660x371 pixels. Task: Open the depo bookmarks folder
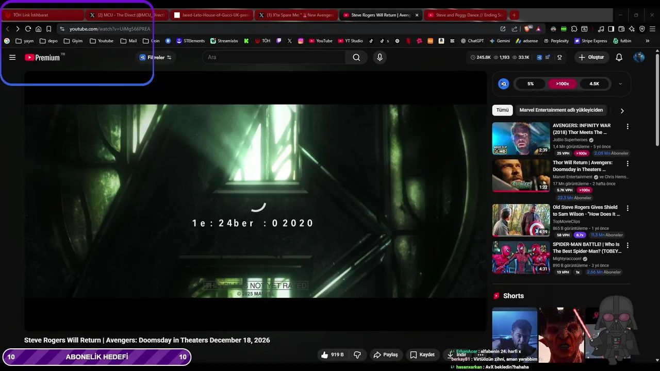[48, 41]
